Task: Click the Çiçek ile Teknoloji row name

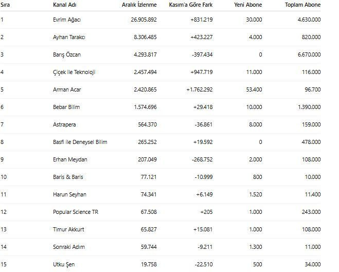Action: (74, 72)
